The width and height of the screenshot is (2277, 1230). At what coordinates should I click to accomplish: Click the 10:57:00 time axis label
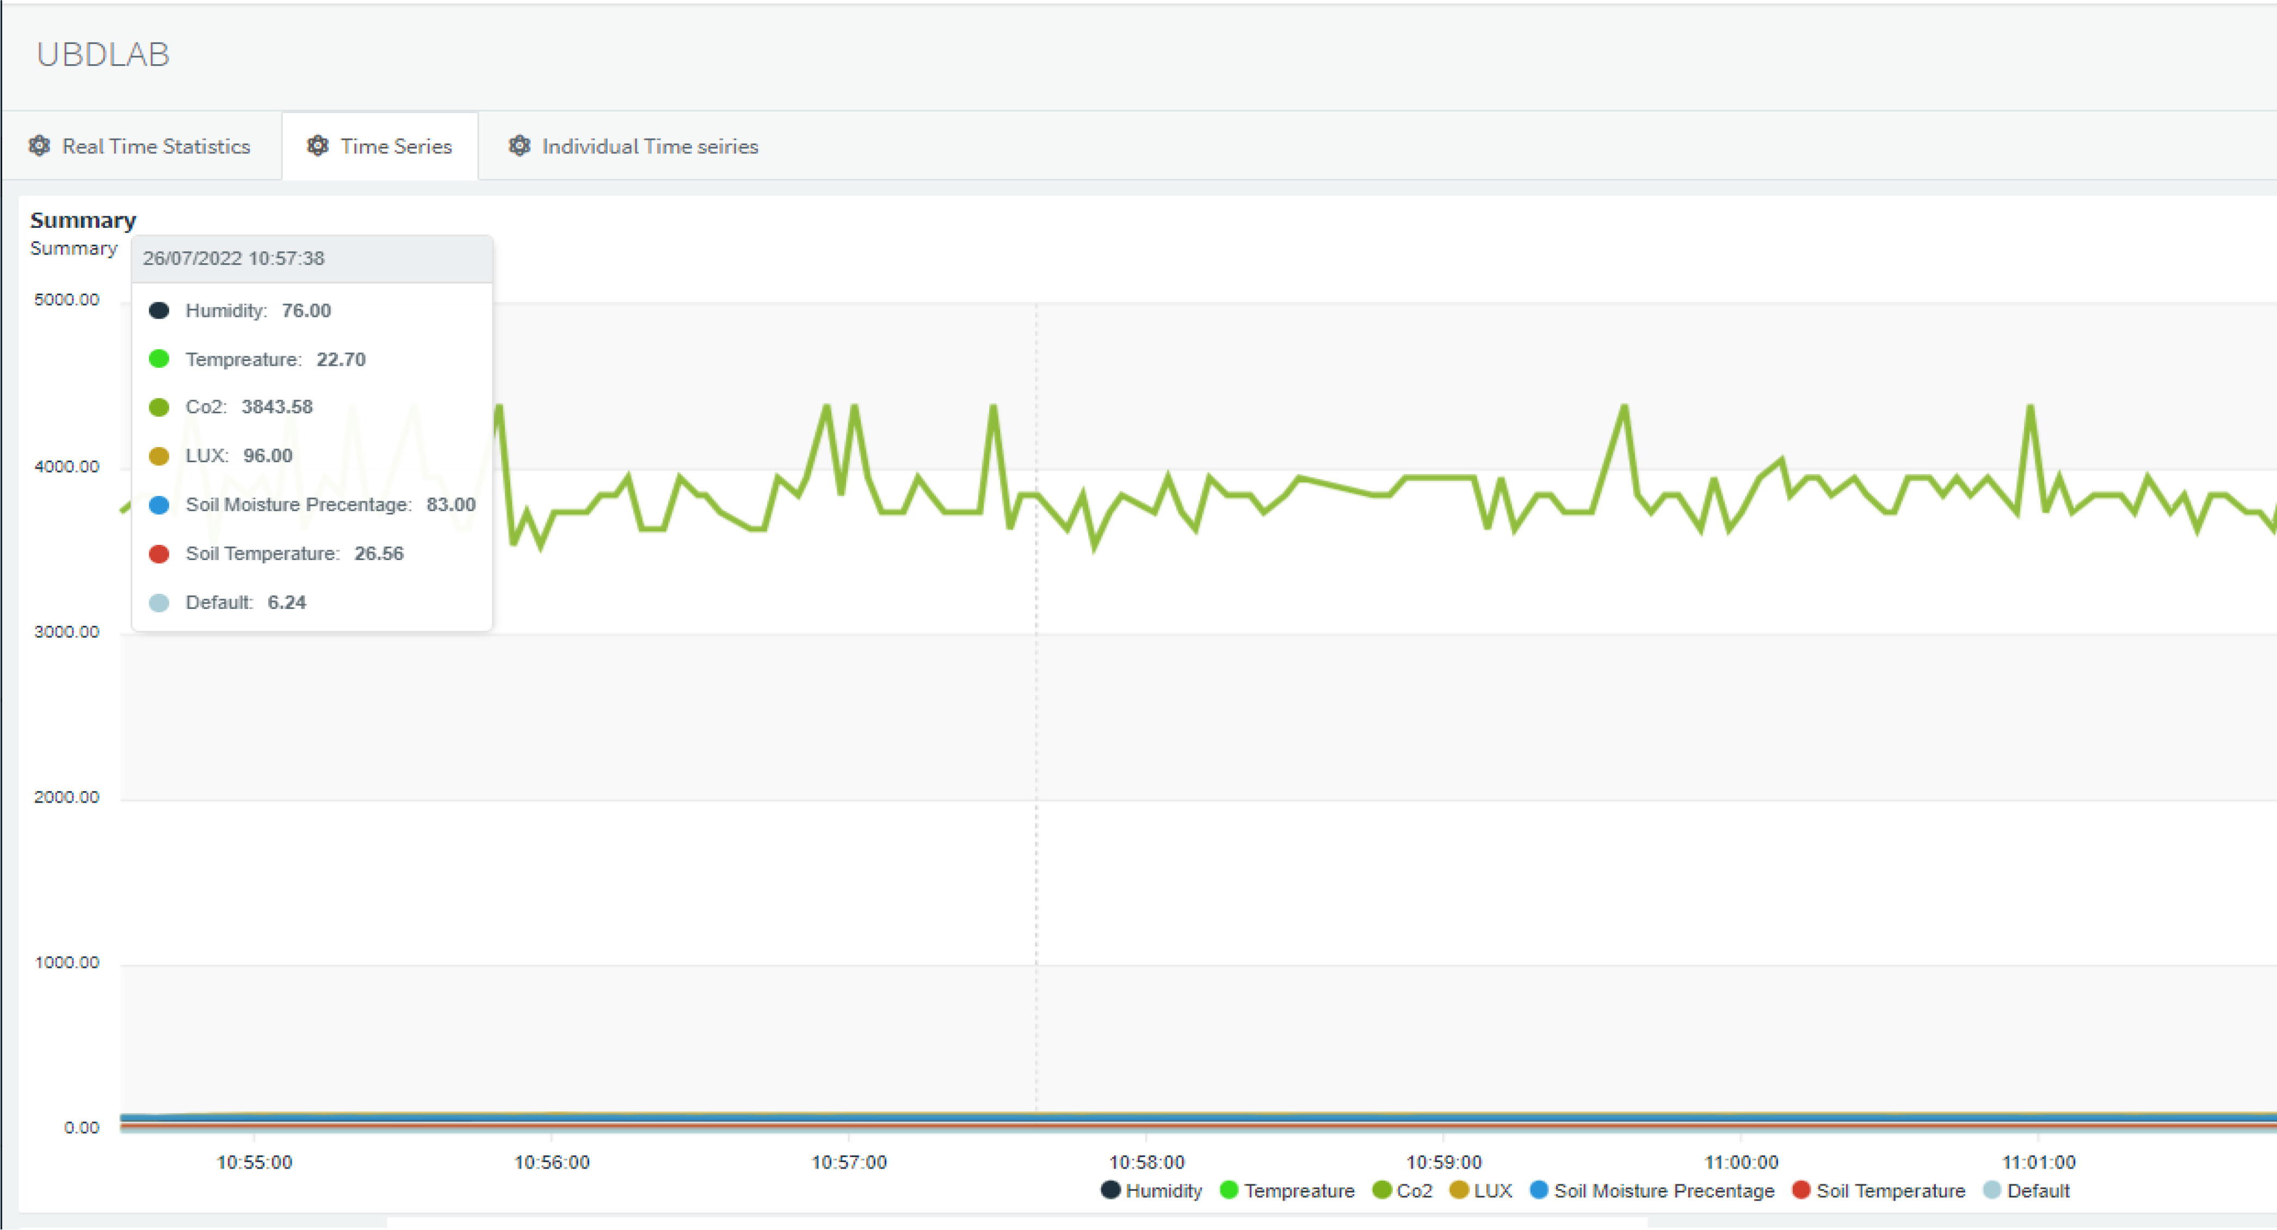pyautogui.click(x=849, y=1162)
